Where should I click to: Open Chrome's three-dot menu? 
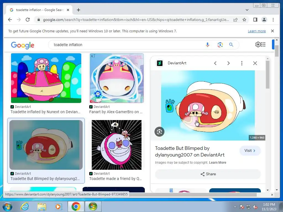coord(273,20)
